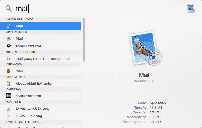Click the 'Tamaño' label in the details
This screenshot has width=202, height=128.
point(140,108)
